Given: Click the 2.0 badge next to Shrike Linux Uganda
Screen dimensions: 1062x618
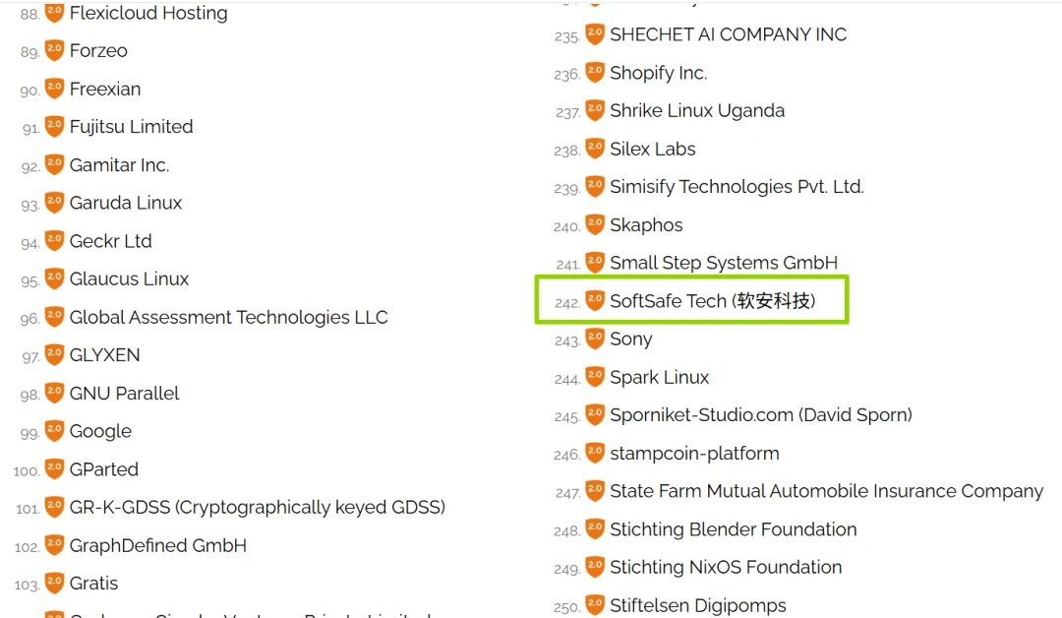Looking at the screenshot, I should click(595, 110).
